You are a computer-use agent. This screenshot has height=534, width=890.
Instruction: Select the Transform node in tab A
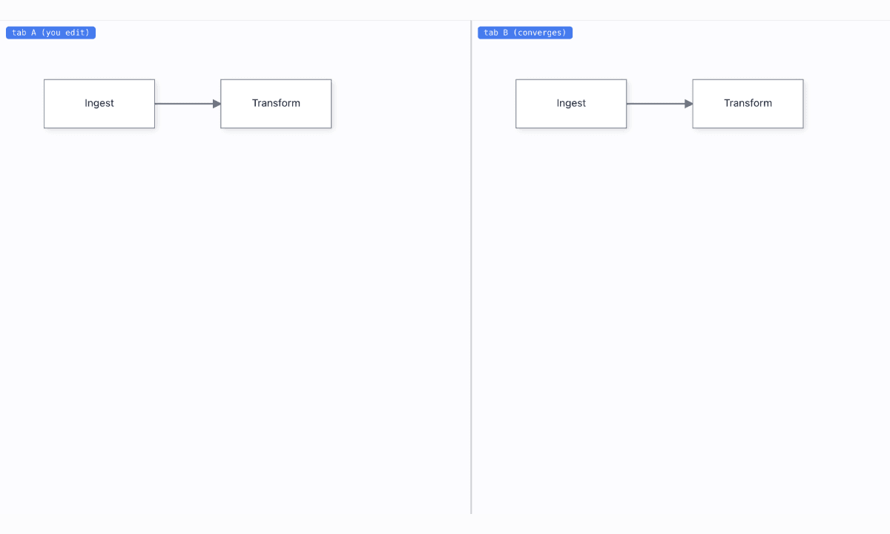tap(276, 104)
